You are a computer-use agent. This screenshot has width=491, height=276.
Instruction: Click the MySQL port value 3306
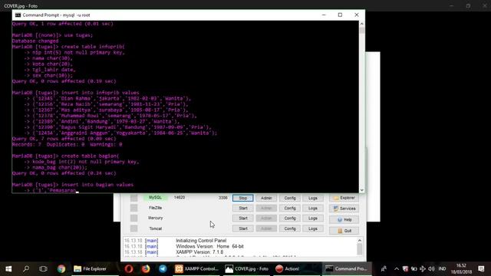pyautogui.click(x=223, y=198)
